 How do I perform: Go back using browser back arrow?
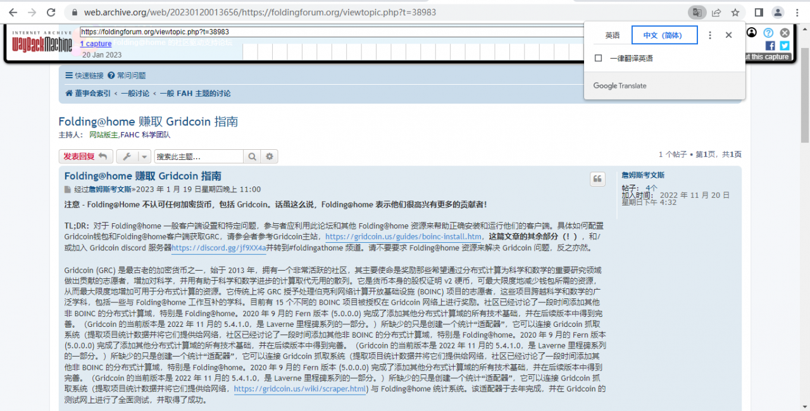pos(13,12)
